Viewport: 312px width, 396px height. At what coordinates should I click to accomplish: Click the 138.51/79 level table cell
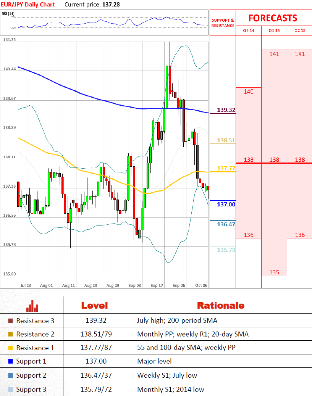click(x=96, y=334)
